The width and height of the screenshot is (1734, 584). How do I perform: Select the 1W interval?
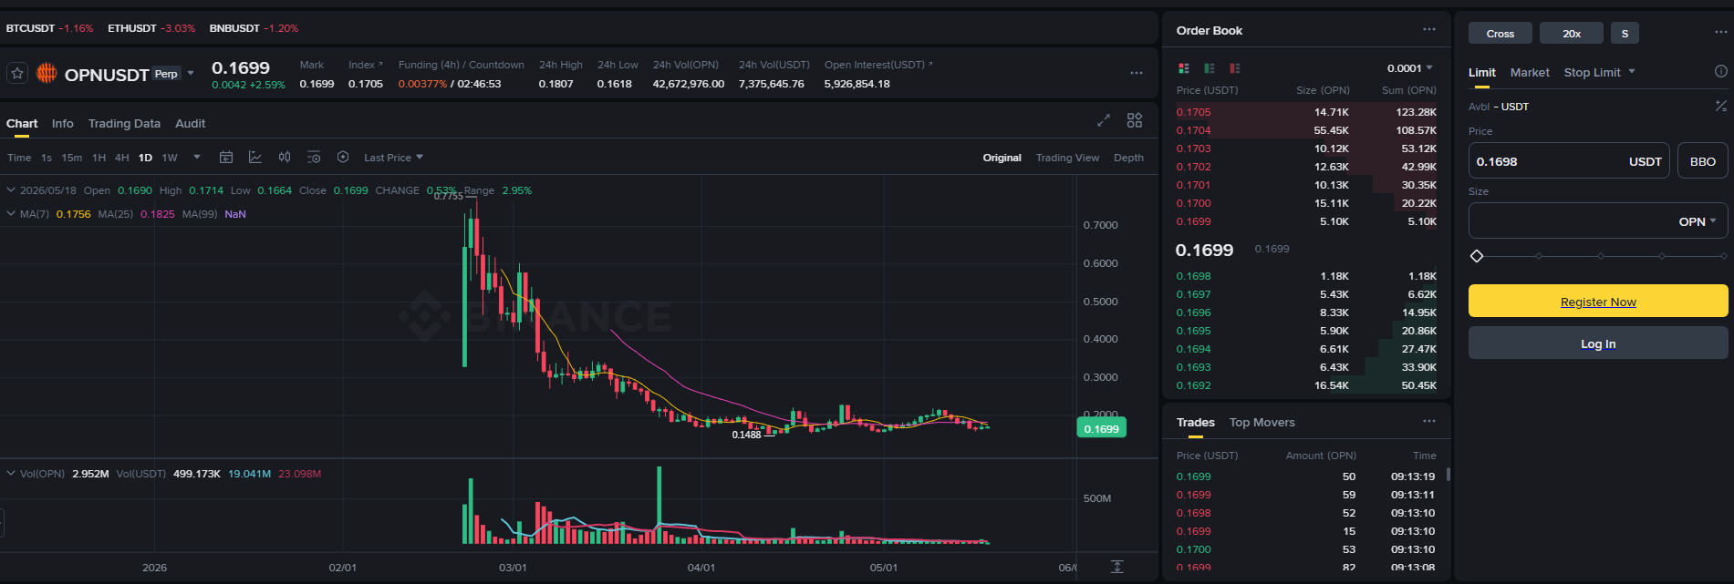(x=170, y=158)
